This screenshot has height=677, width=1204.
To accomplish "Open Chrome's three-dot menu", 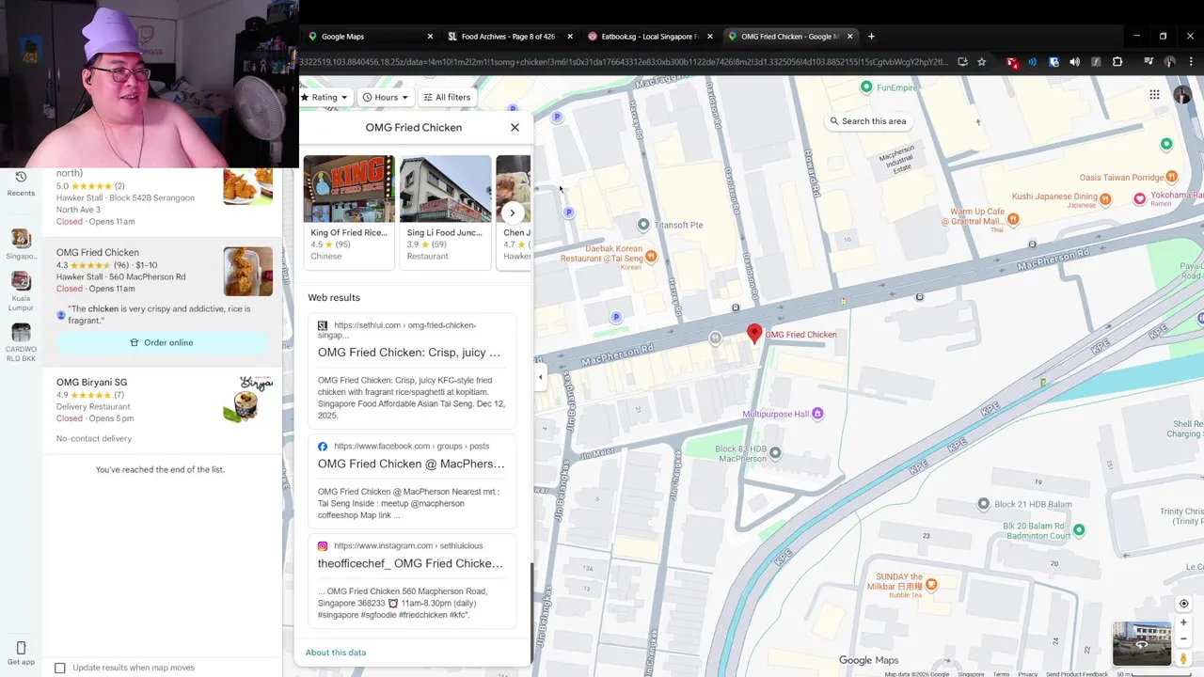I will tap(1190, 62).
